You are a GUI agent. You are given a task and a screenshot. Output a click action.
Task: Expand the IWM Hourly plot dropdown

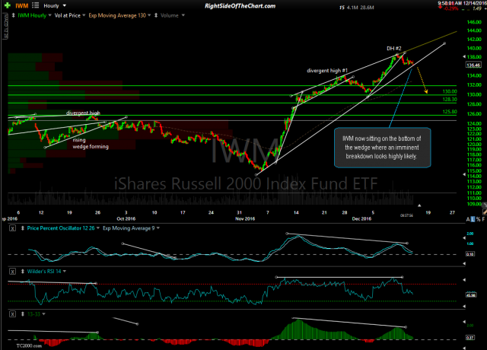[x=49, y=15]
